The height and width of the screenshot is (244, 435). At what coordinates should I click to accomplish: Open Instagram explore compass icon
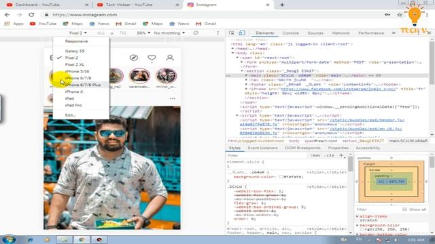point(134,58)
